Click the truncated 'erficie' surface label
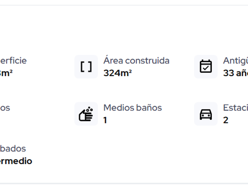The width and height of the screenshot is (248, 186). 13,61
